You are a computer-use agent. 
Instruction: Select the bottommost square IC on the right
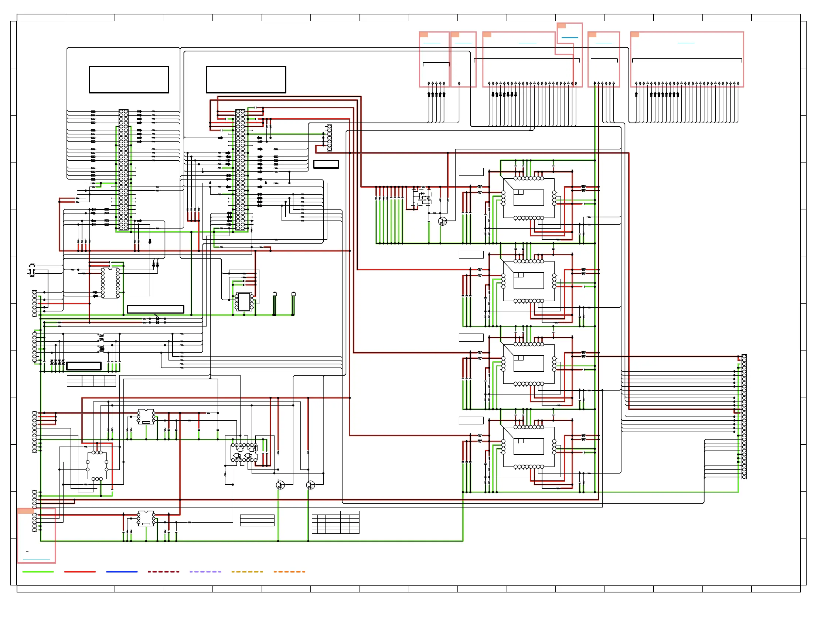pos(529,447)
